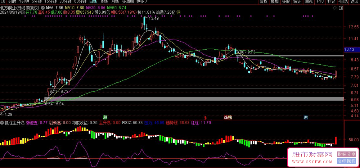Click the 多股 multi-stock button
Screen dimensions: 360x168
286,2
